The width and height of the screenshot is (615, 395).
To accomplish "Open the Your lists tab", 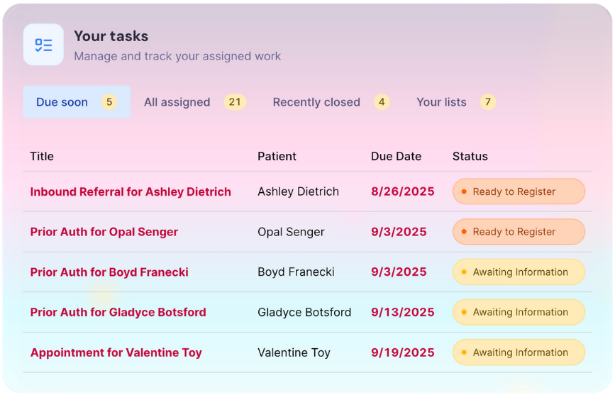I will tap(441, 102).
